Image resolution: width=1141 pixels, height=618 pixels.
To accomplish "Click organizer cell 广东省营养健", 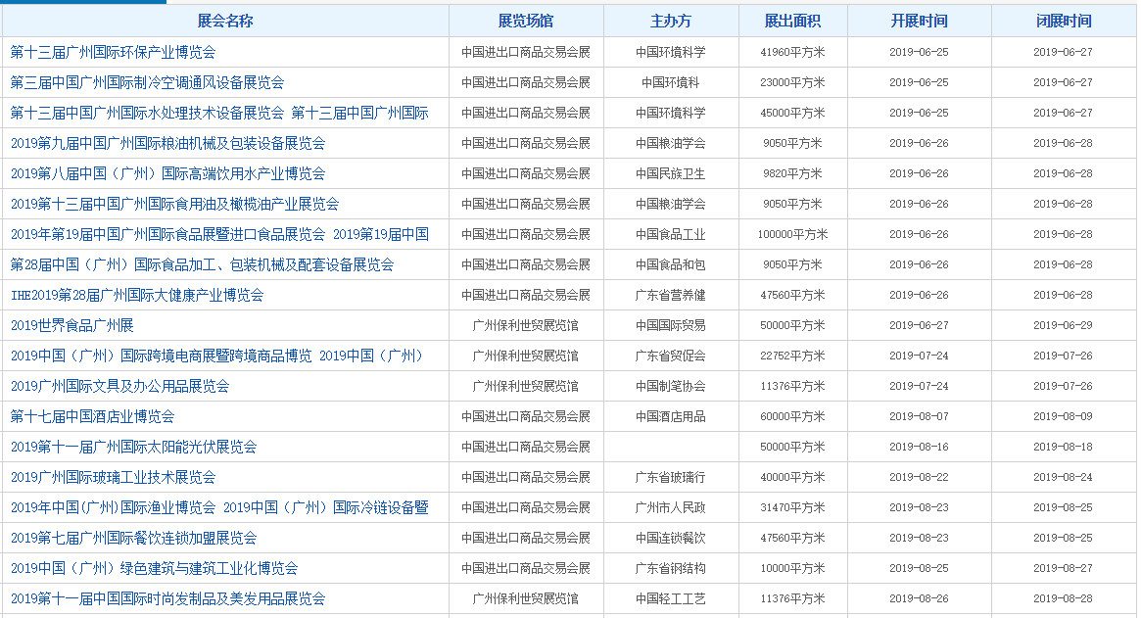I will point(670,296).
